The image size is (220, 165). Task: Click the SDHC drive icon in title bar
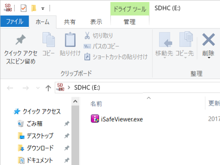tap(8, 8)
